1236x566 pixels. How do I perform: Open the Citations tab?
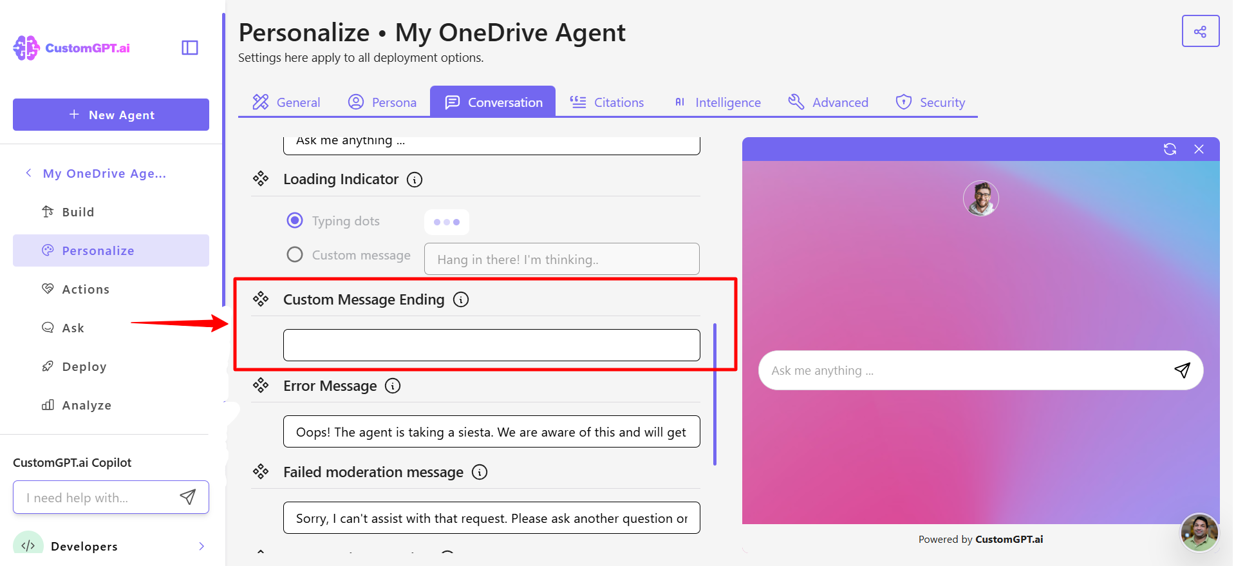coord(607,102)
